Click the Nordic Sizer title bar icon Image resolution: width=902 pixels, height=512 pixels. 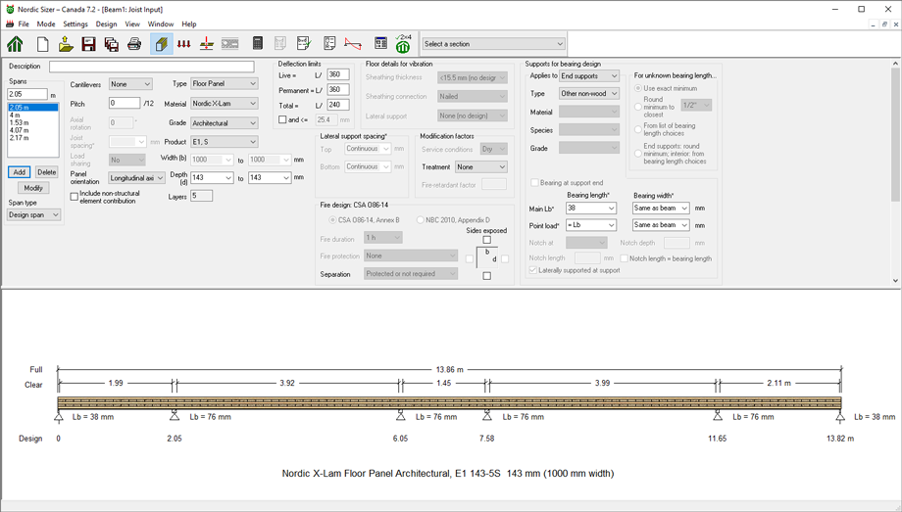(x=10, y=9)
